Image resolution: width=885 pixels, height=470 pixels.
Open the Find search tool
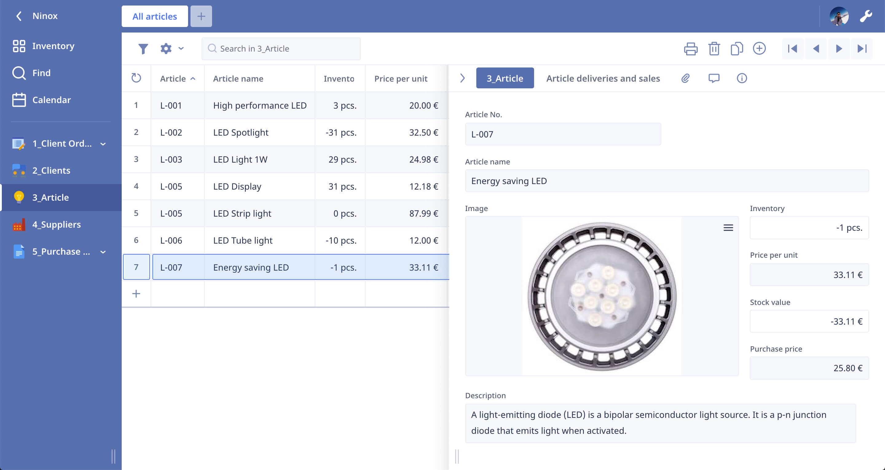pos(32,73)
